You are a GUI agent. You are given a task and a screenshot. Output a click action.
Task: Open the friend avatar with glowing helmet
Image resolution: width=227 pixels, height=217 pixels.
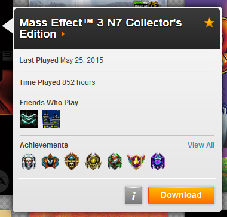click(29, 119)
